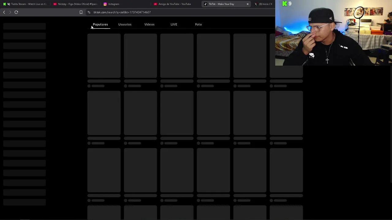
Task: Switch to the Usuarios search tab
Action: pyautogui.click(x=125, y=24)
